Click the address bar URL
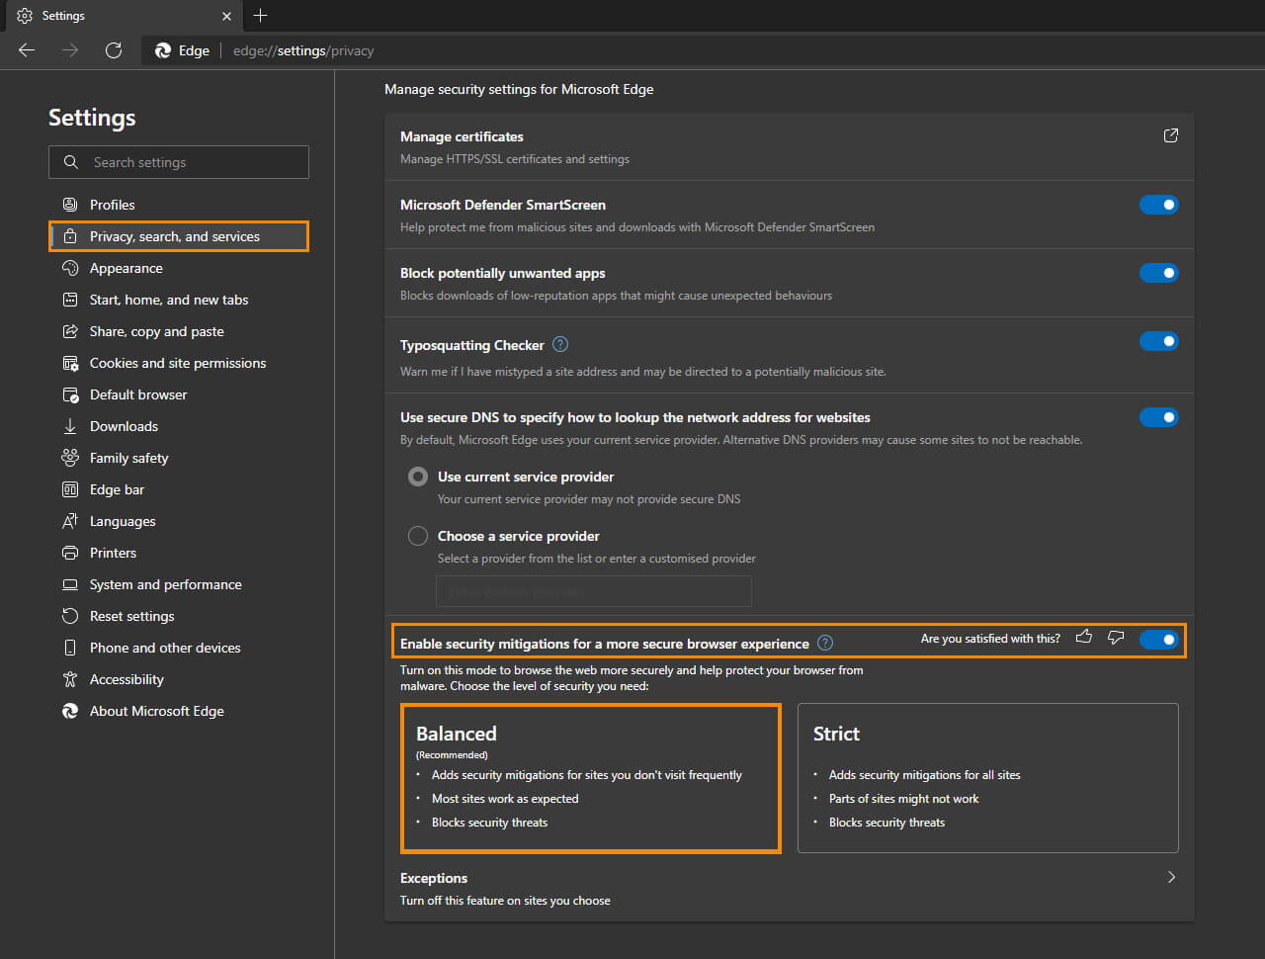The image size is (1265, 959). [303, 50]
